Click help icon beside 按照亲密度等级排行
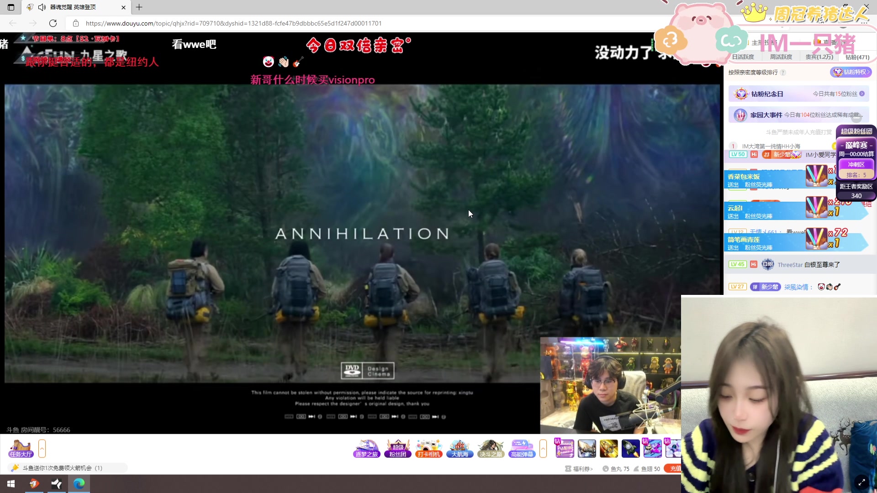The image size is (877, 493). (x=783, y=73)
